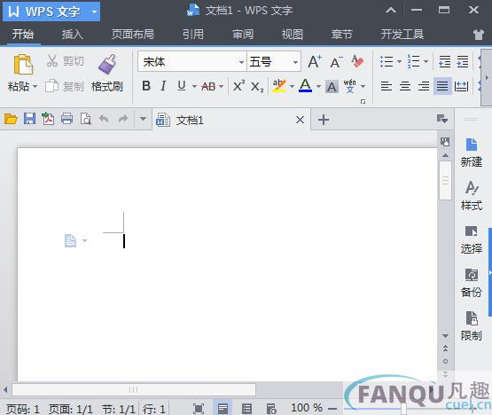This screenshot has width=492, height=415.
Task: Open the font name dropdown showing 宋体
Action: point(192,61)
